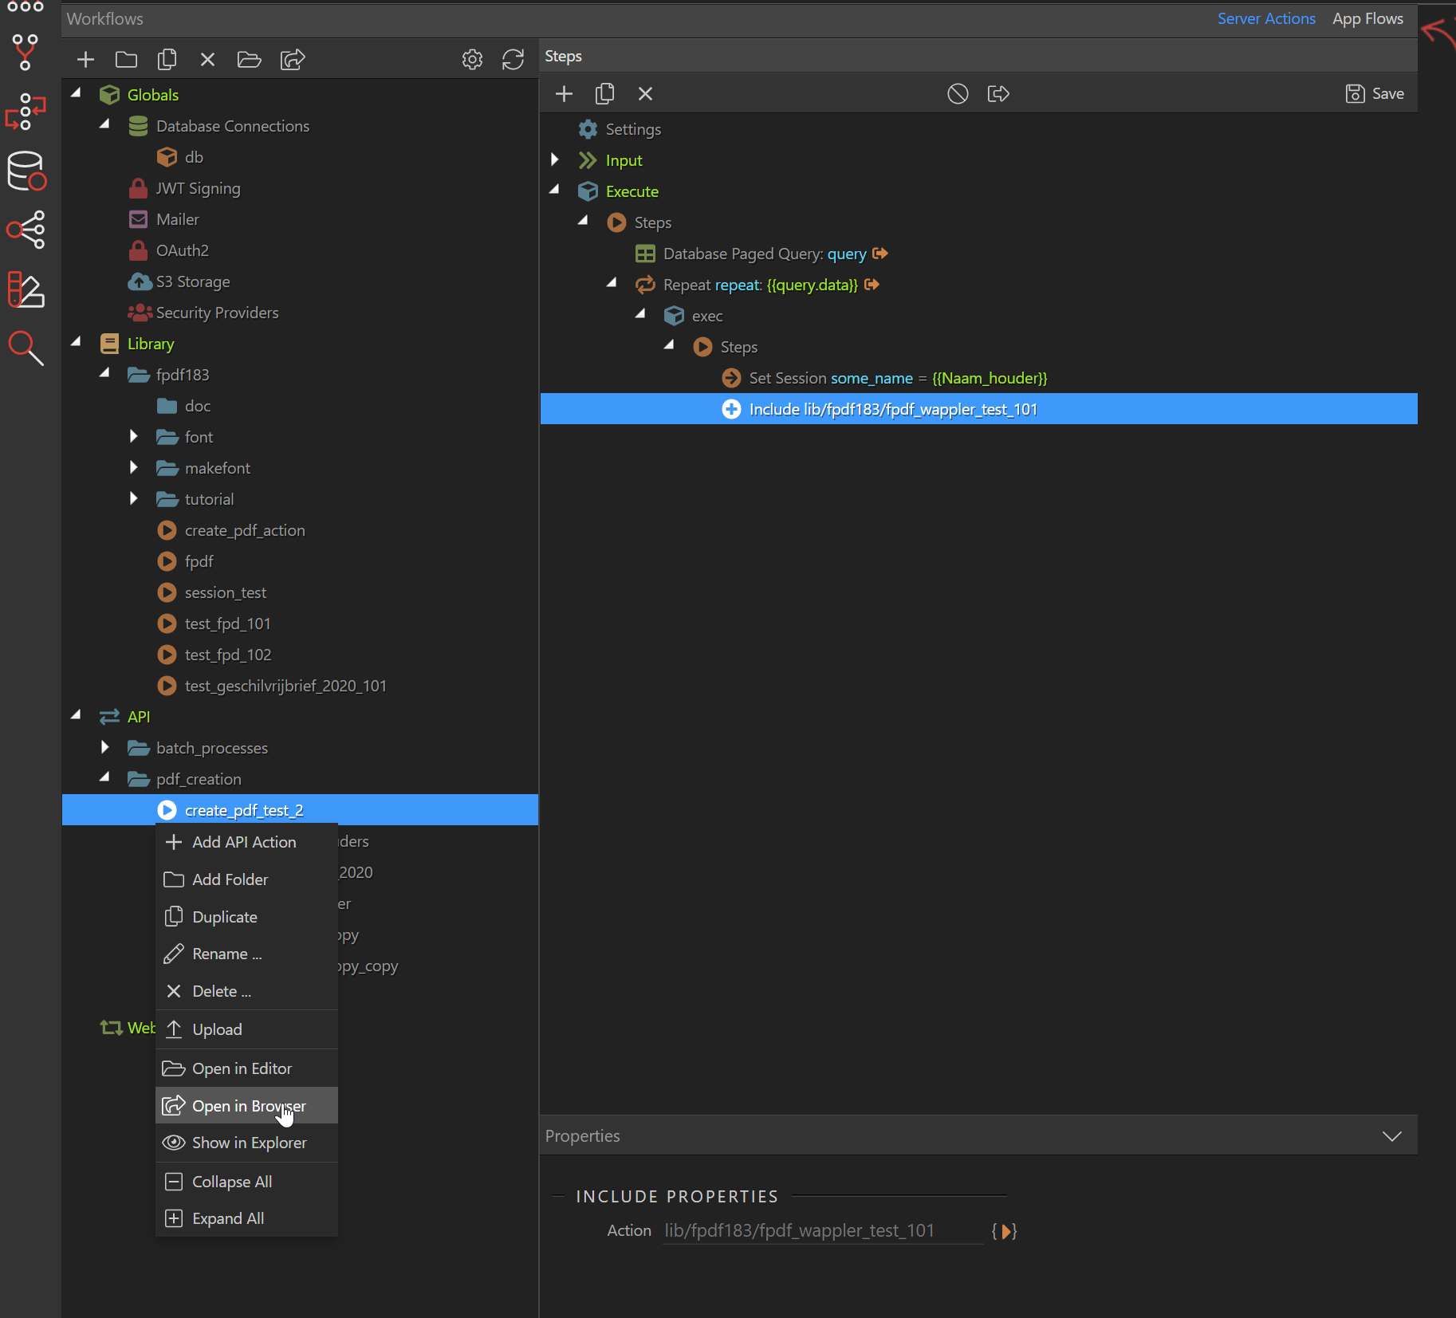Image resolution: width=1456 pixels, height=1318 pixels.
Task: Collapse the Globals tree node
Action: point(77,94)
